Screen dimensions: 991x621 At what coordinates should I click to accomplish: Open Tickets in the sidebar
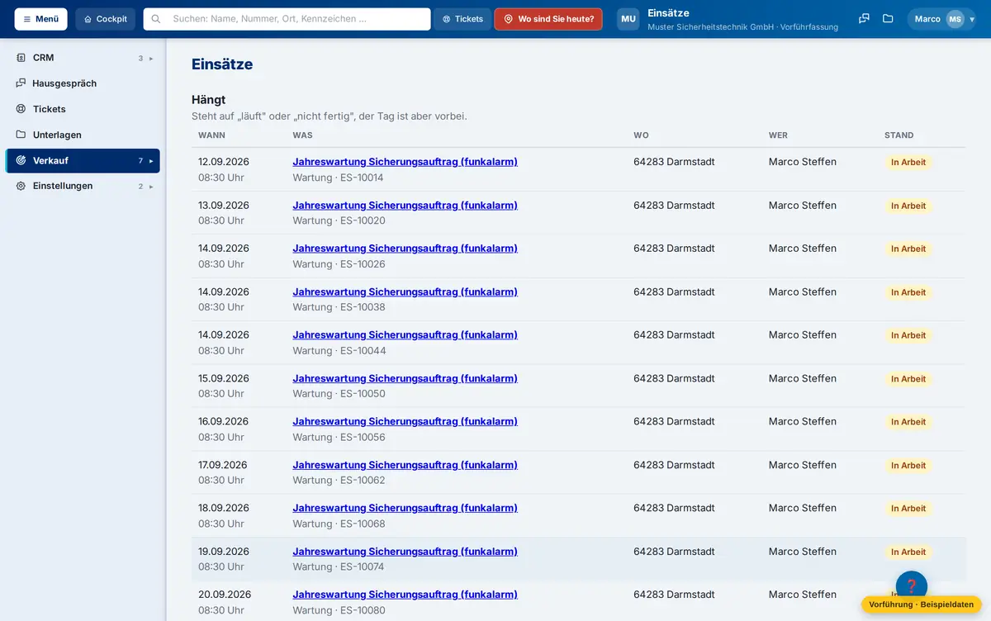[x=83, y=109]
